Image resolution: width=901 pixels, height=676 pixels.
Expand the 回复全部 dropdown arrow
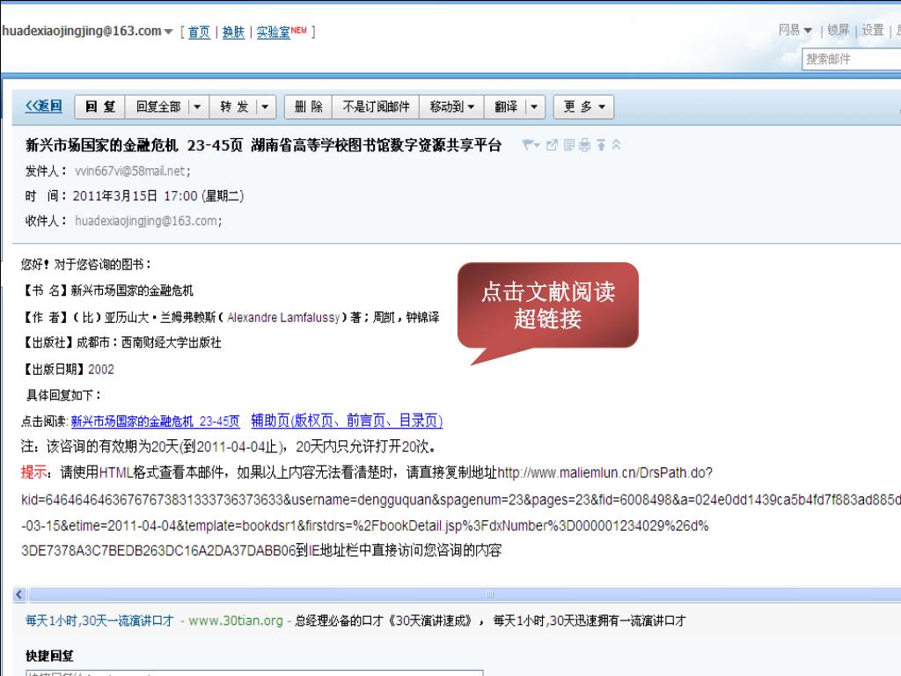coord(197,107)
